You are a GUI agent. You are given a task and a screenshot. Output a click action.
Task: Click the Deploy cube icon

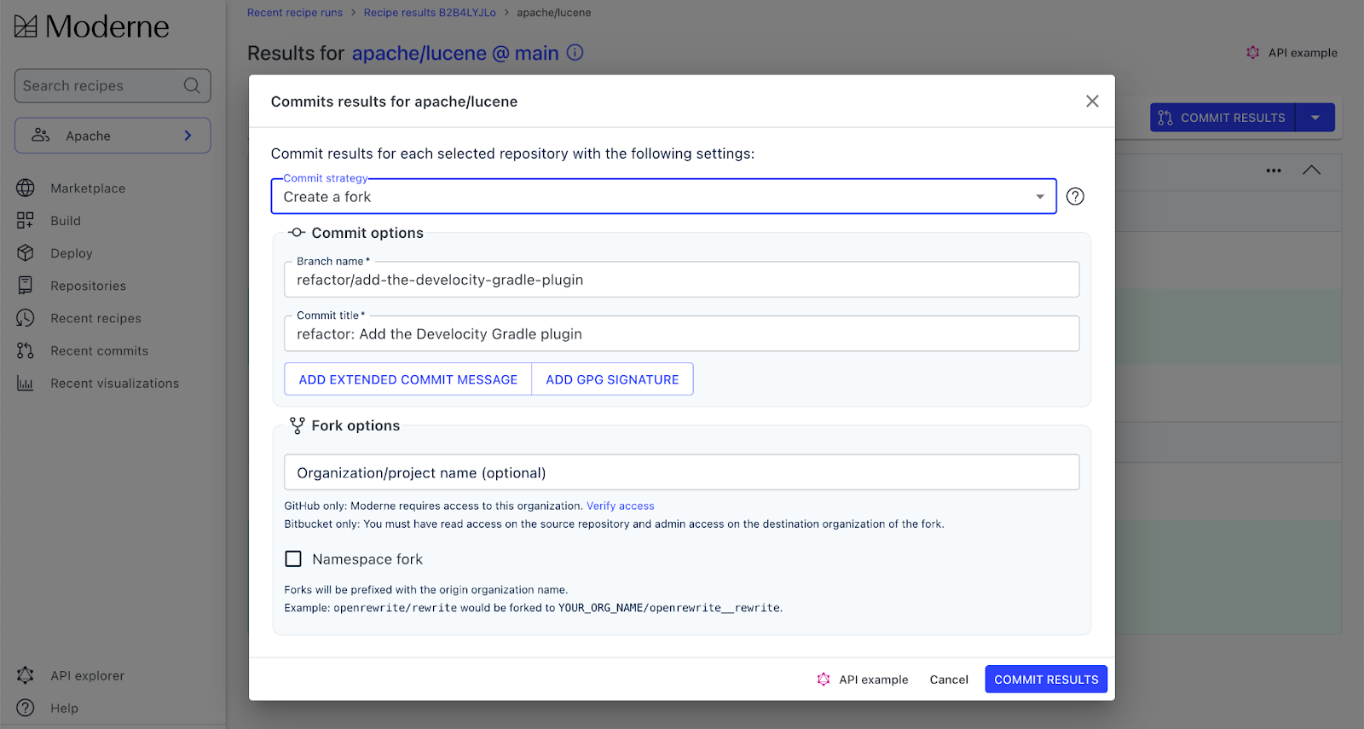tap(26, 253)
